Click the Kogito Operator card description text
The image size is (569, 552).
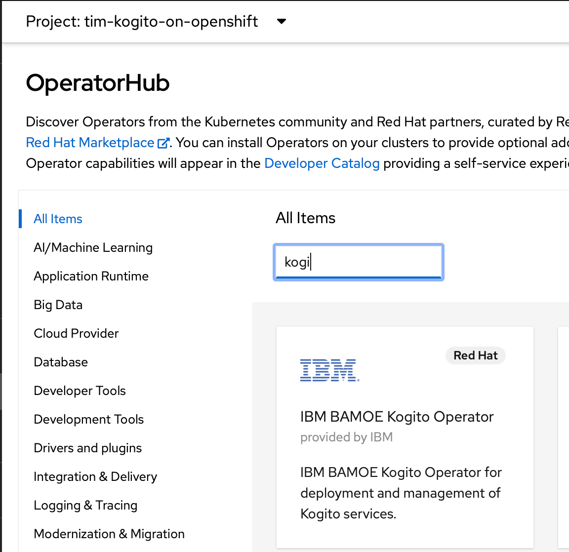[401, 493]
